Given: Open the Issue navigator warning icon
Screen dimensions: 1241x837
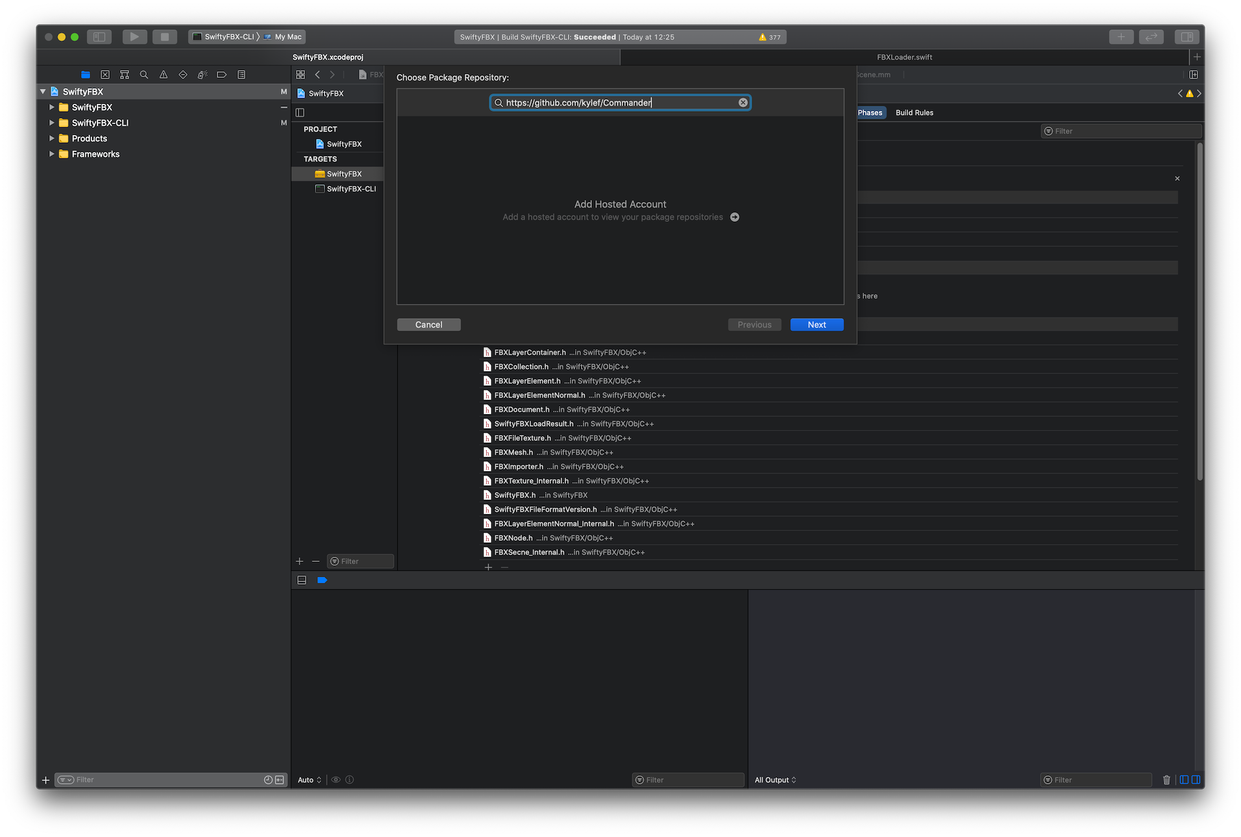Looking at the screenshot, I should tap(164, 75).
